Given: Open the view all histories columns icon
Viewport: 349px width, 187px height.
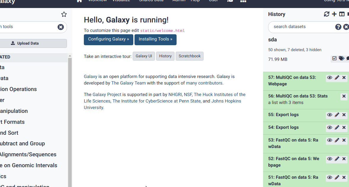Looking at the screenshot, I should pyautogui.click(x=342, y=14).
